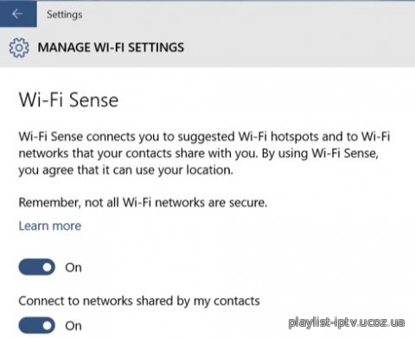This screenshot has width=415, height=338.
Task: Open the Learn more link
Action: pyautogui.click(x=50, y=226)
